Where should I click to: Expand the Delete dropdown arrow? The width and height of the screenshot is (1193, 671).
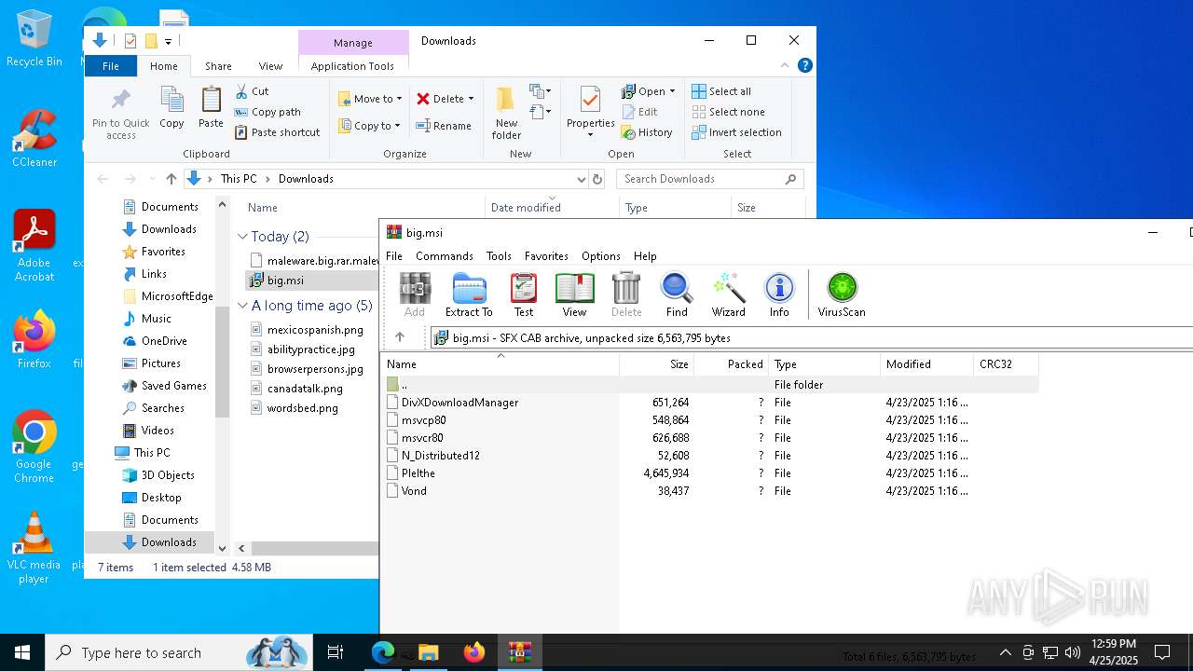tap(471, 99)
